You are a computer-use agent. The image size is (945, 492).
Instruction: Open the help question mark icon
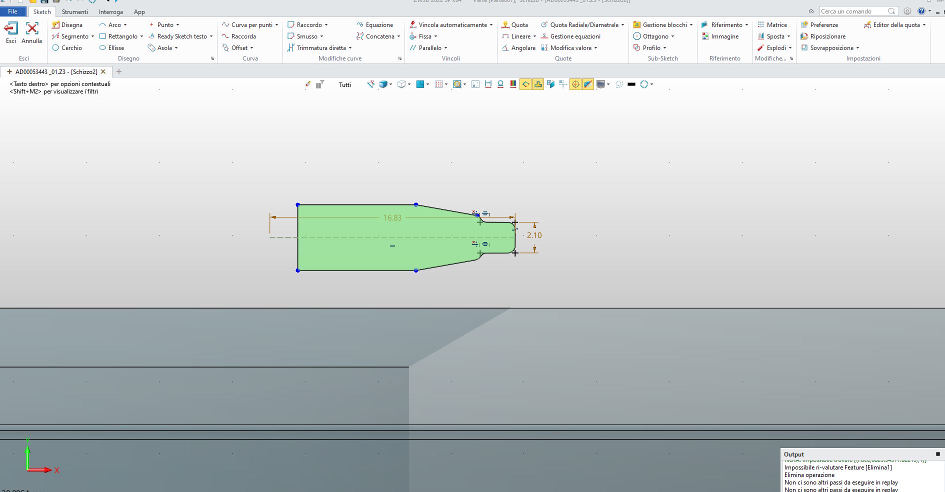[921, 11]
